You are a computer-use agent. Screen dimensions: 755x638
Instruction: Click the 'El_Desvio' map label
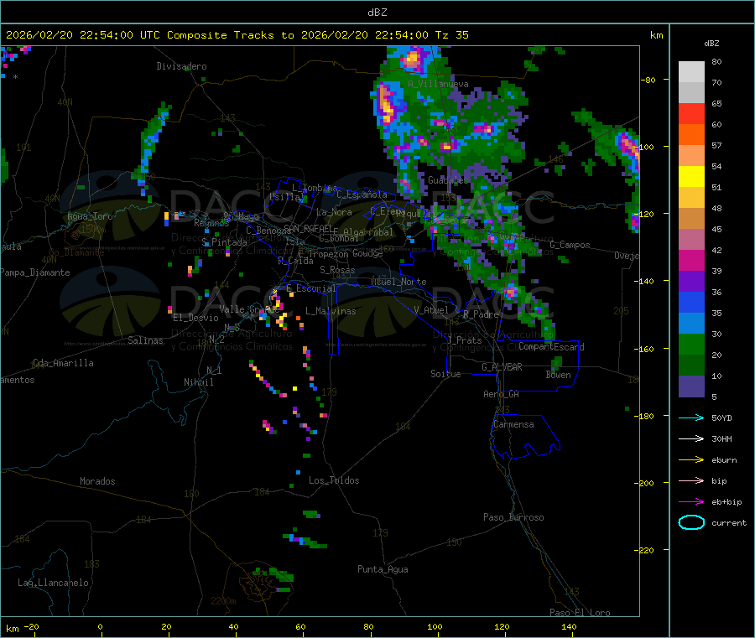[x=196, y=318]
